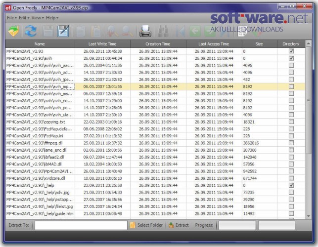Select the copying.txt file name
This screenshot has width=318, height=247.
36,122
